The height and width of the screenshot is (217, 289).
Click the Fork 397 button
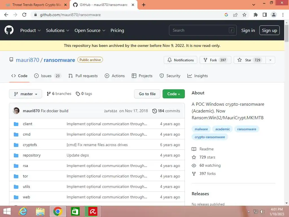tap(215, 60)
